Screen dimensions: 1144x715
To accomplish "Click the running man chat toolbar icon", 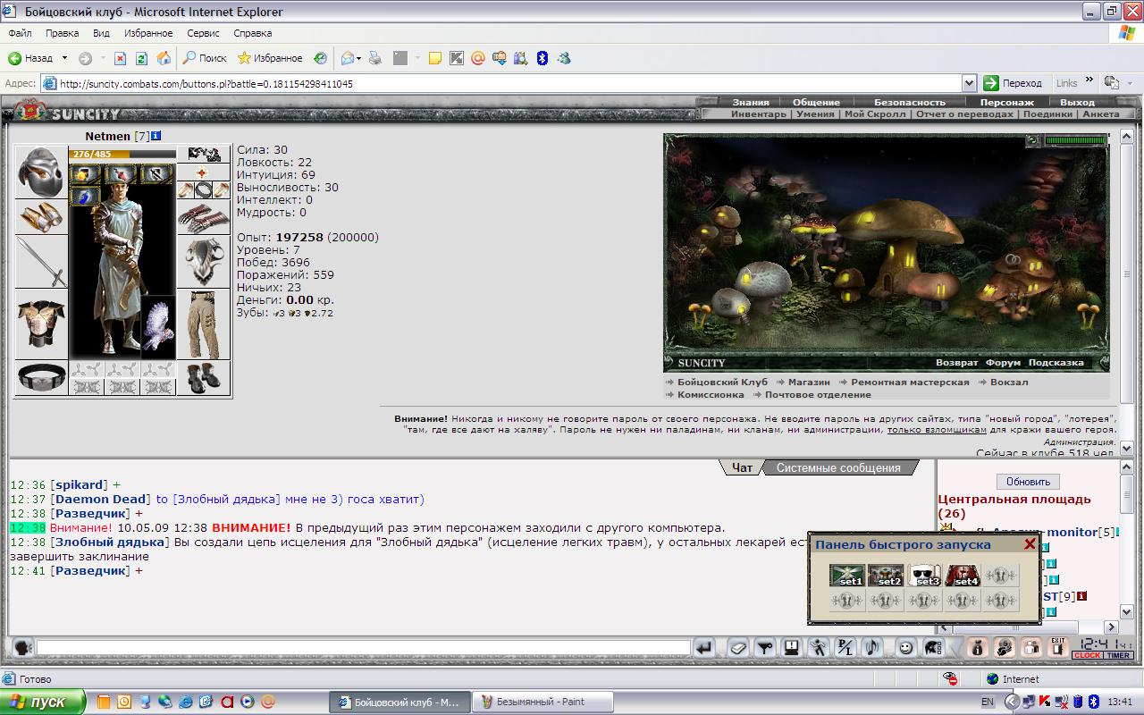I will click(x=818, y=648).
